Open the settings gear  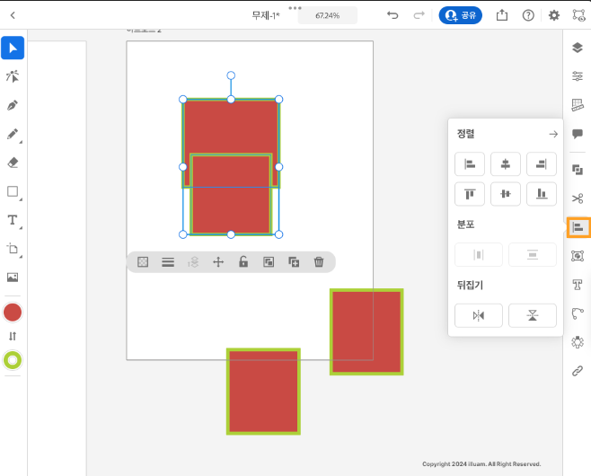[553, 15]
